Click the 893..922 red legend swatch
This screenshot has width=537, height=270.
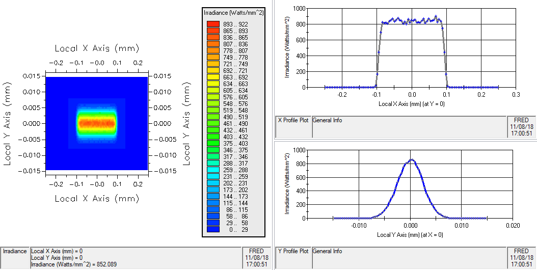[x=213, y=24]
